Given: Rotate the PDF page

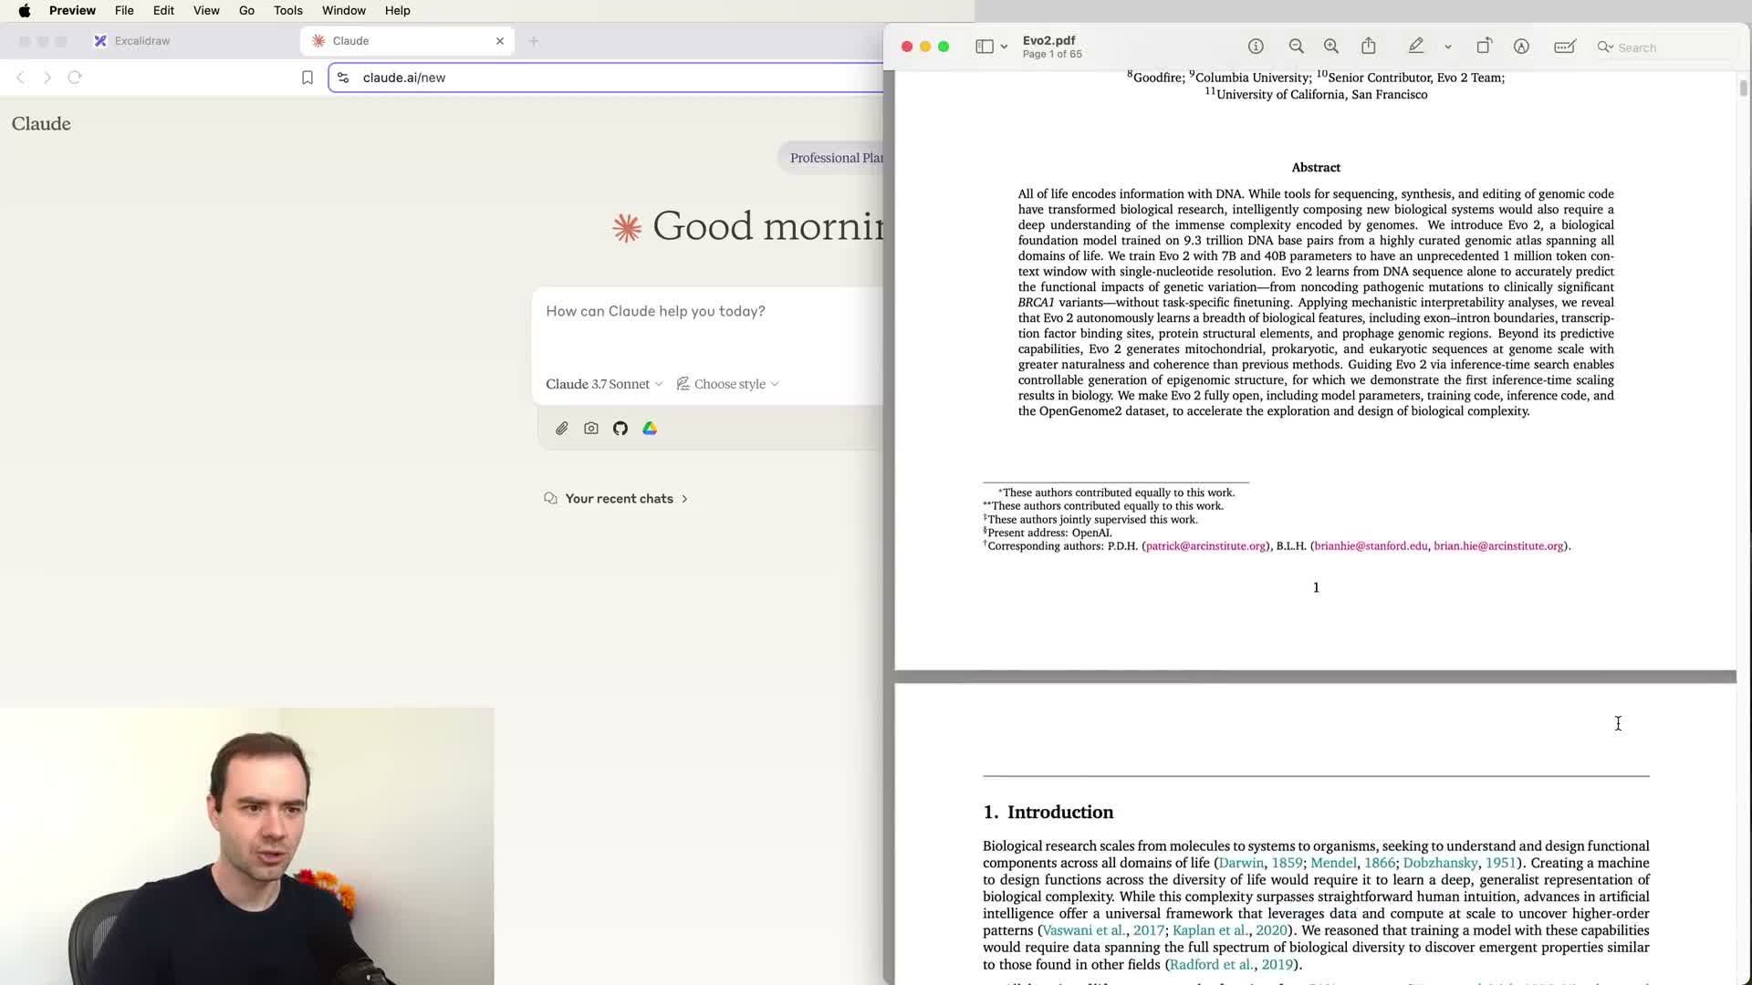Looking at the screenshot, I should pos(1484,47).
